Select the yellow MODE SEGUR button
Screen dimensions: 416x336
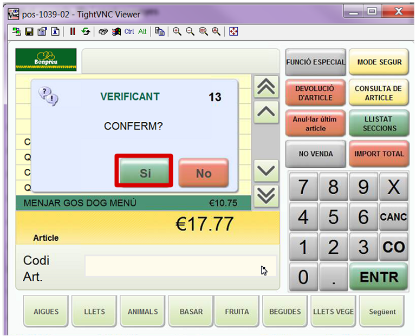(379, 62)
